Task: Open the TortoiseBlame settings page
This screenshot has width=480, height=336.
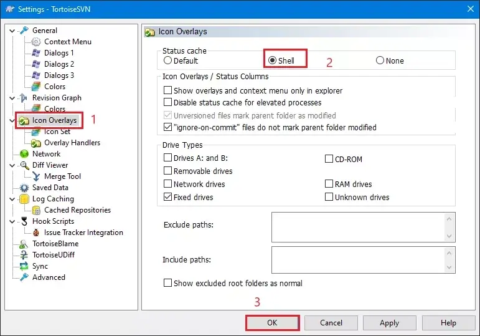Action: 55,244
